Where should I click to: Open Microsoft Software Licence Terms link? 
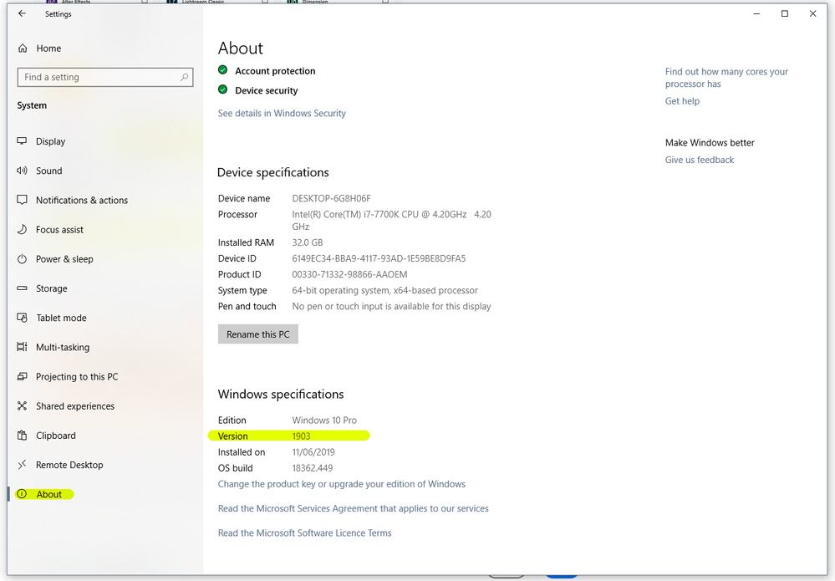[304, 533]
